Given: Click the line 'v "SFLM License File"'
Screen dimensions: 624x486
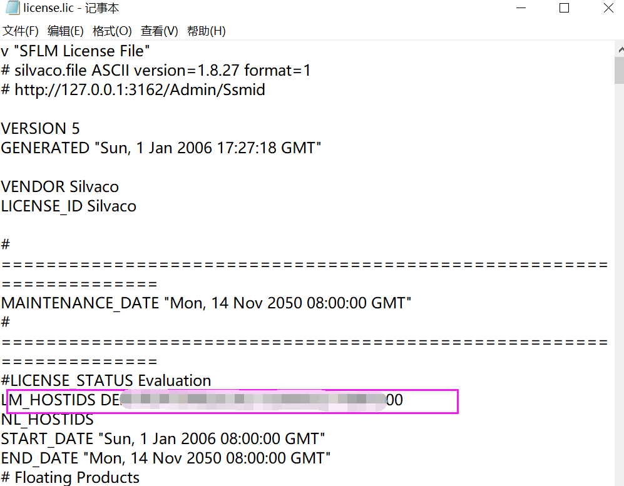Looking at the screenshot, I should [75, 51].
